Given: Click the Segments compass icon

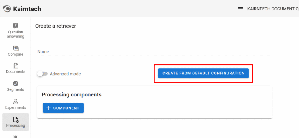Looking at the screenshot, I should point(16,84).
